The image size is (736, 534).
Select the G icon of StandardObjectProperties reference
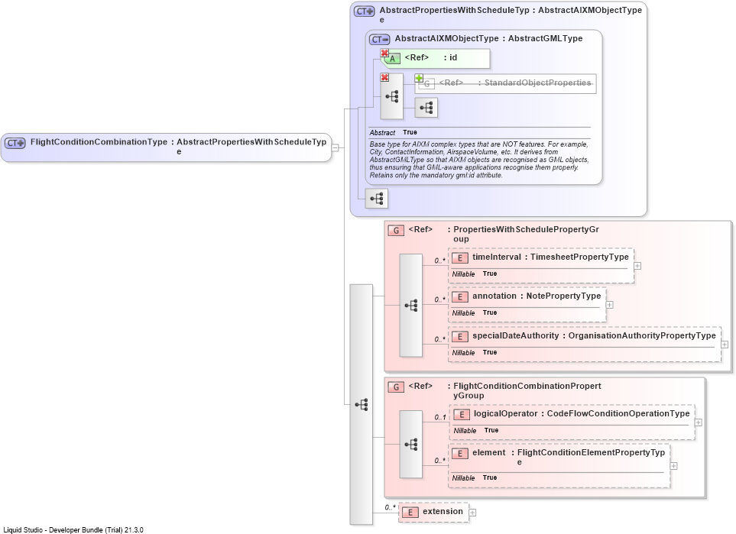pyautogui.click(x=426, y=84)
